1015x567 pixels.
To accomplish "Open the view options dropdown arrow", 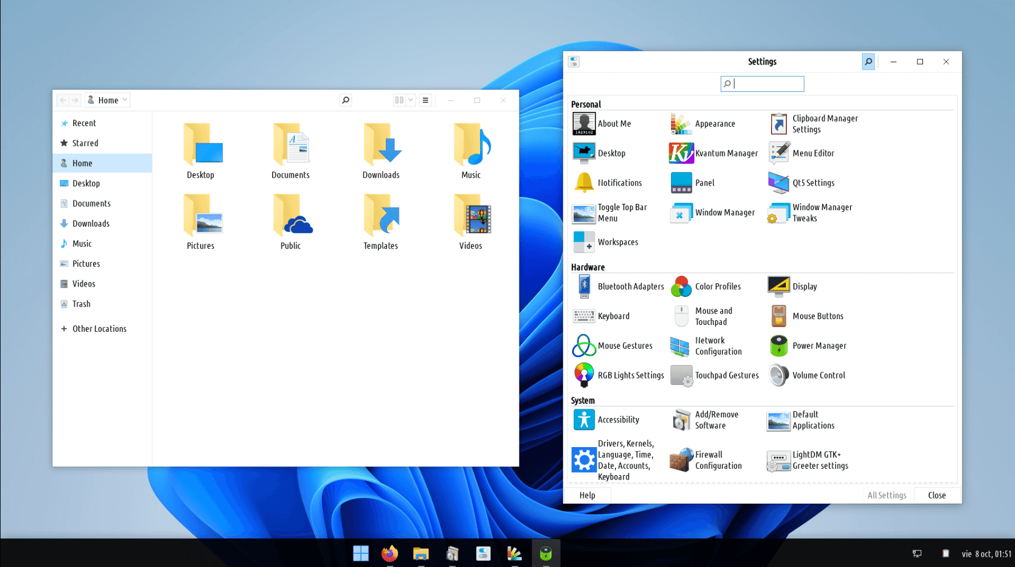I will point(410,100).
